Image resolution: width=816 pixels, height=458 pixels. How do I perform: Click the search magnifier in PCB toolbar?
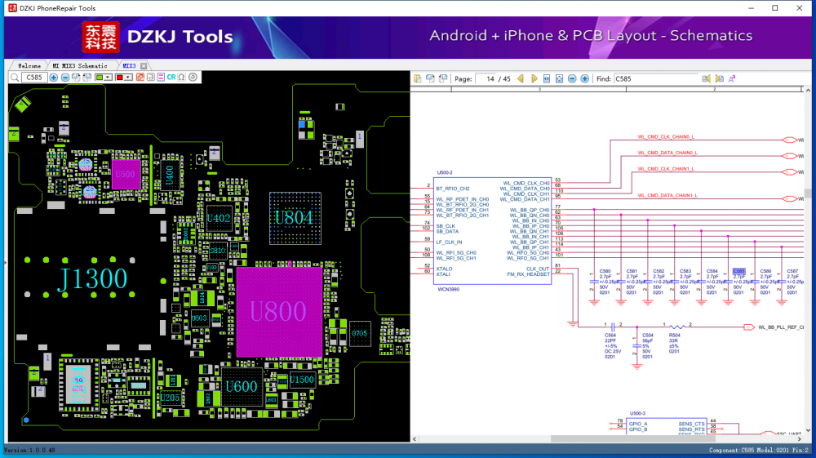[15, 78]
